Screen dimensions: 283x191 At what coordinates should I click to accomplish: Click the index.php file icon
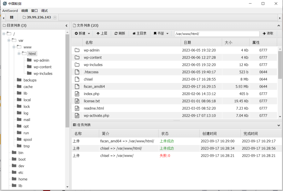[x=77, y=94]
